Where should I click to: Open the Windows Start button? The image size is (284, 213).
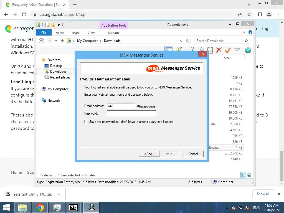click(x=7, y=207)
